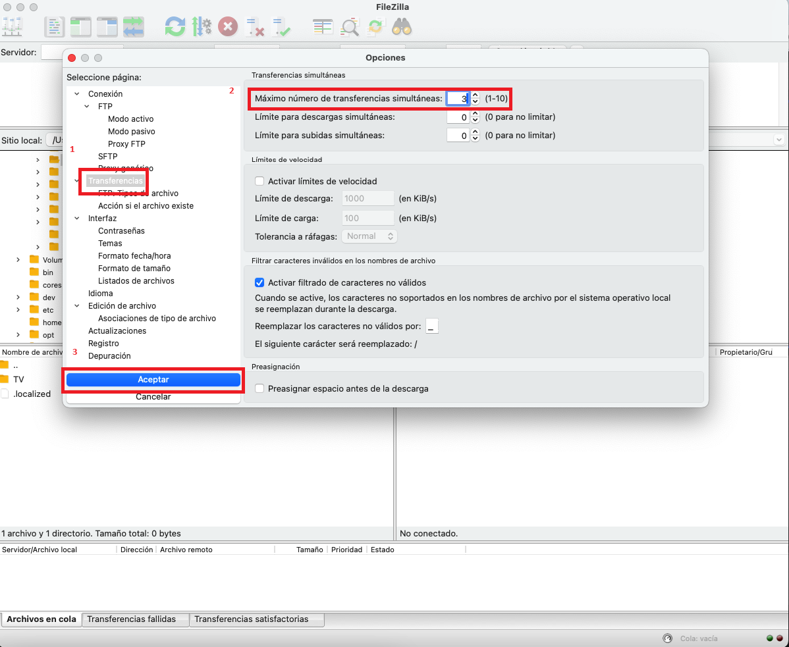This screenshot has width=789, height=647.
Task: Click the bin folder icon in the local tree
Action: pos(34,272)
